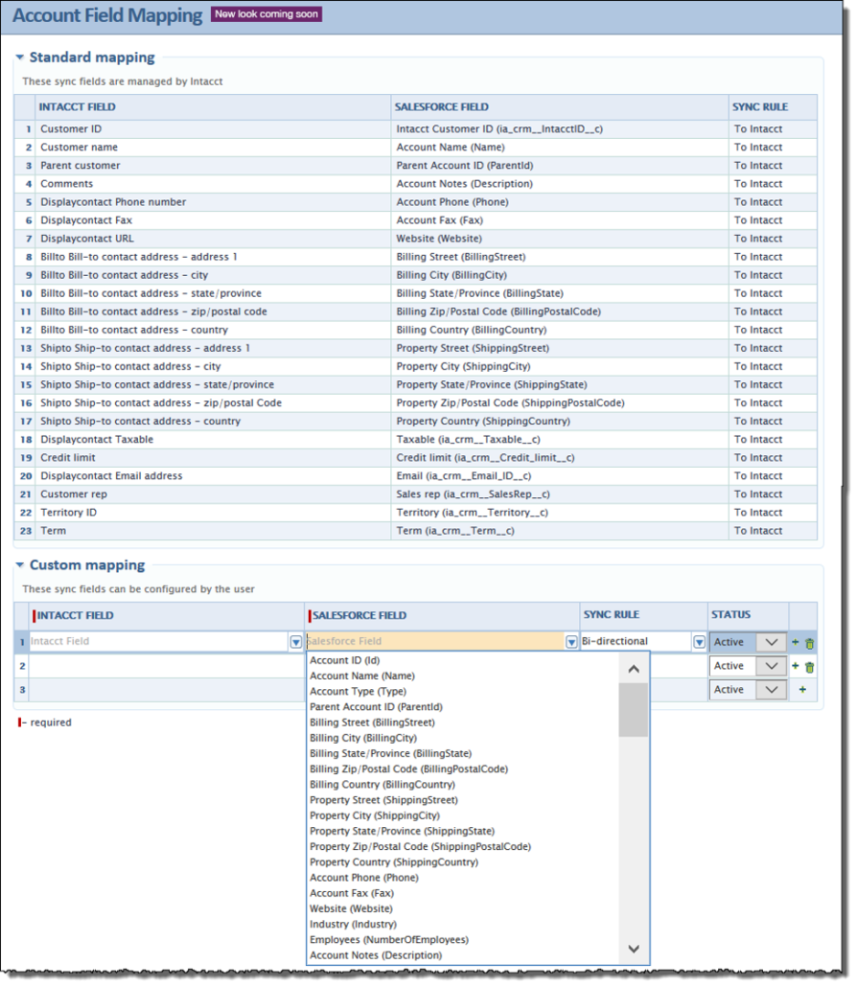Collapse the Custom mapping section
The height and width of the screenshot is (987, 857).
19,565
